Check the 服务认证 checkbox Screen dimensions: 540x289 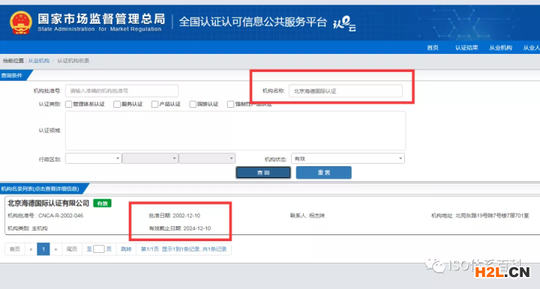pyautogui.click(x=117, y=104)
